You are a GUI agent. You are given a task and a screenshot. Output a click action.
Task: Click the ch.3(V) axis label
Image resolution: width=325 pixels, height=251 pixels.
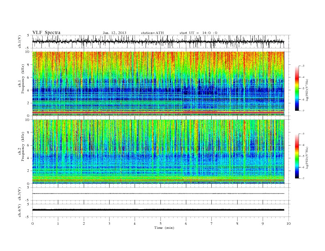pyautogui.click(x=20, y=194)
